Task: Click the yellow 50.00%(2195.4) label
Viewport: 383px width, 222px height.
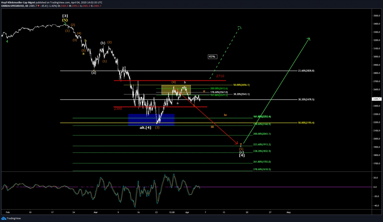Action: 306,123
